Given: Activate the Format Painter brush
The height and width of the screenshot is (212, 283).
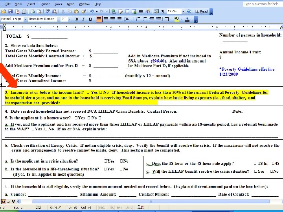Looking at the screenshot, I should click(83, 11).
